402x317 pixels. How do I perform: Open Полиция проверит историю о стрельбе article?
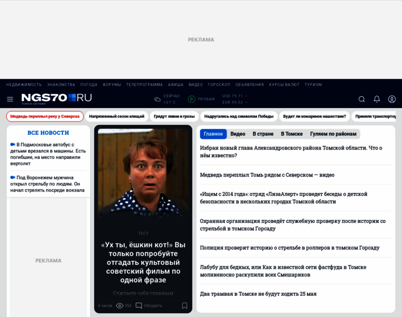(290, 248)
